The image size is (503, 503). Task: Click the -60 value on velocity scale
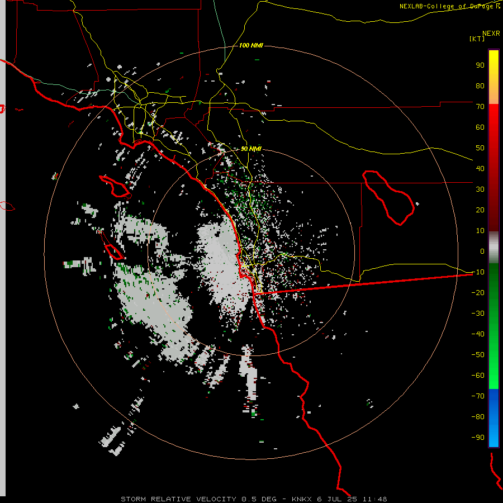pos(478,376)
